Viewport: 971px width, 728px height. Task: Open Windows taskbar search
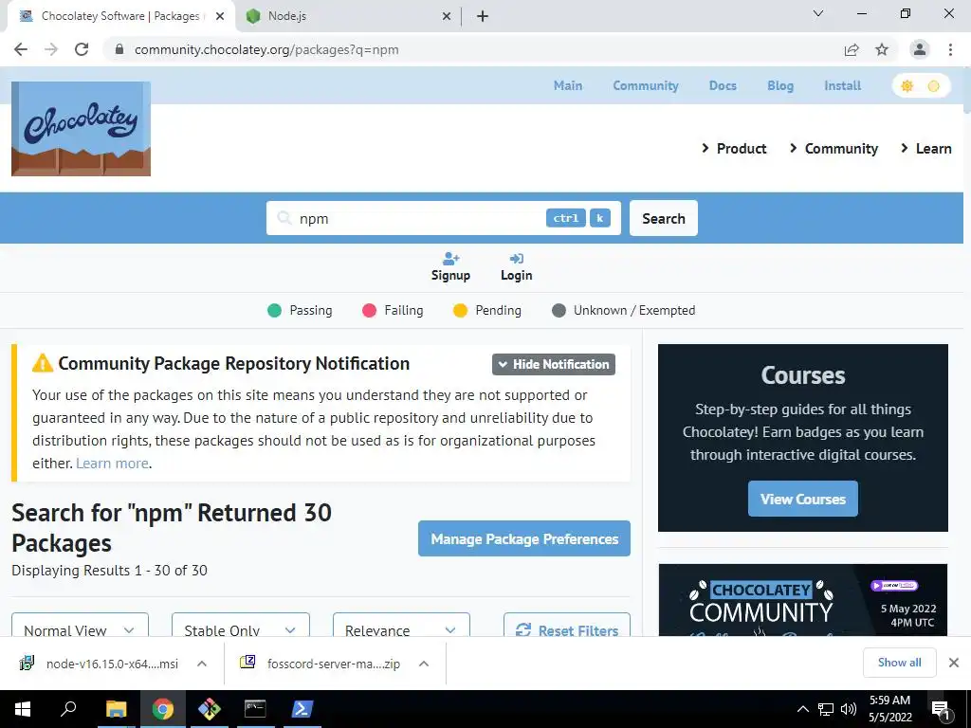[68, 708]
